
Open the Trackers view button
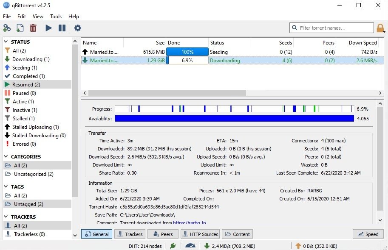point(130,233)
